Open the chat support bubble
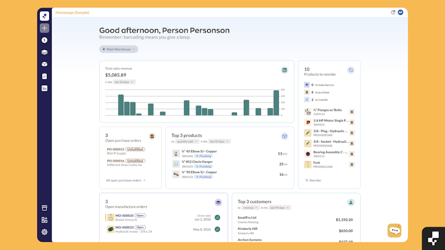The image size is (445, 250). pos(395,230)
